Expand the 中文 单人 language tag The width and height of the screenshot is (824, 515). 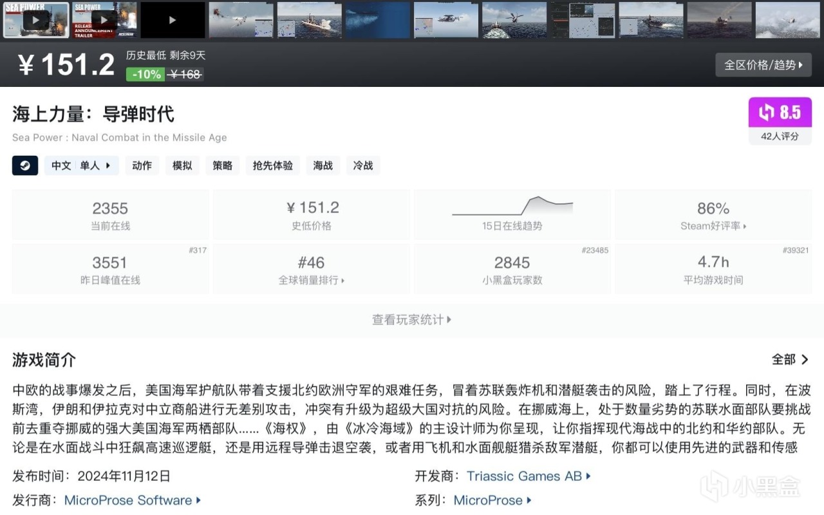[x=82, y=165]
